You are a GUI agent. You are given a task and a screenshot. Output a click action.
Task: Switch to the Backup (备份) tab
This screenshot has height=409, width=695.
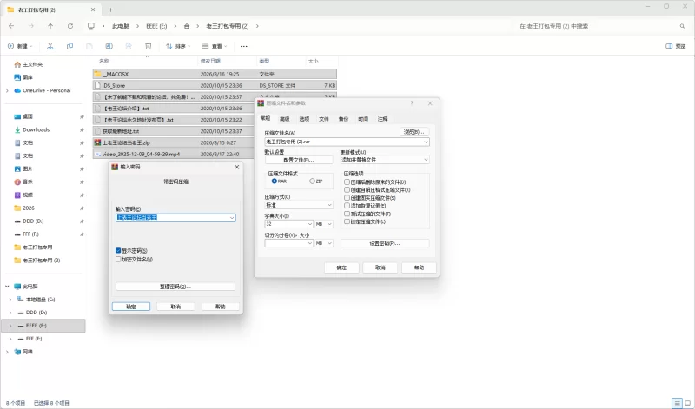point(343,119)
